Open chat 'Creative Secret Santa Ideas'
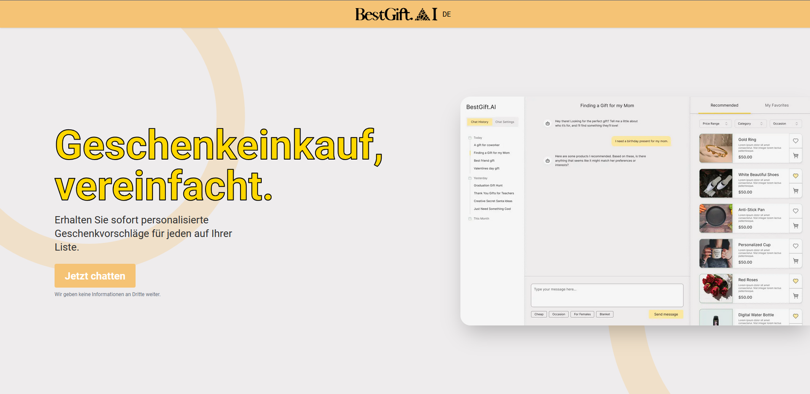The image size is (810, 394). click(x=493, y=201)
